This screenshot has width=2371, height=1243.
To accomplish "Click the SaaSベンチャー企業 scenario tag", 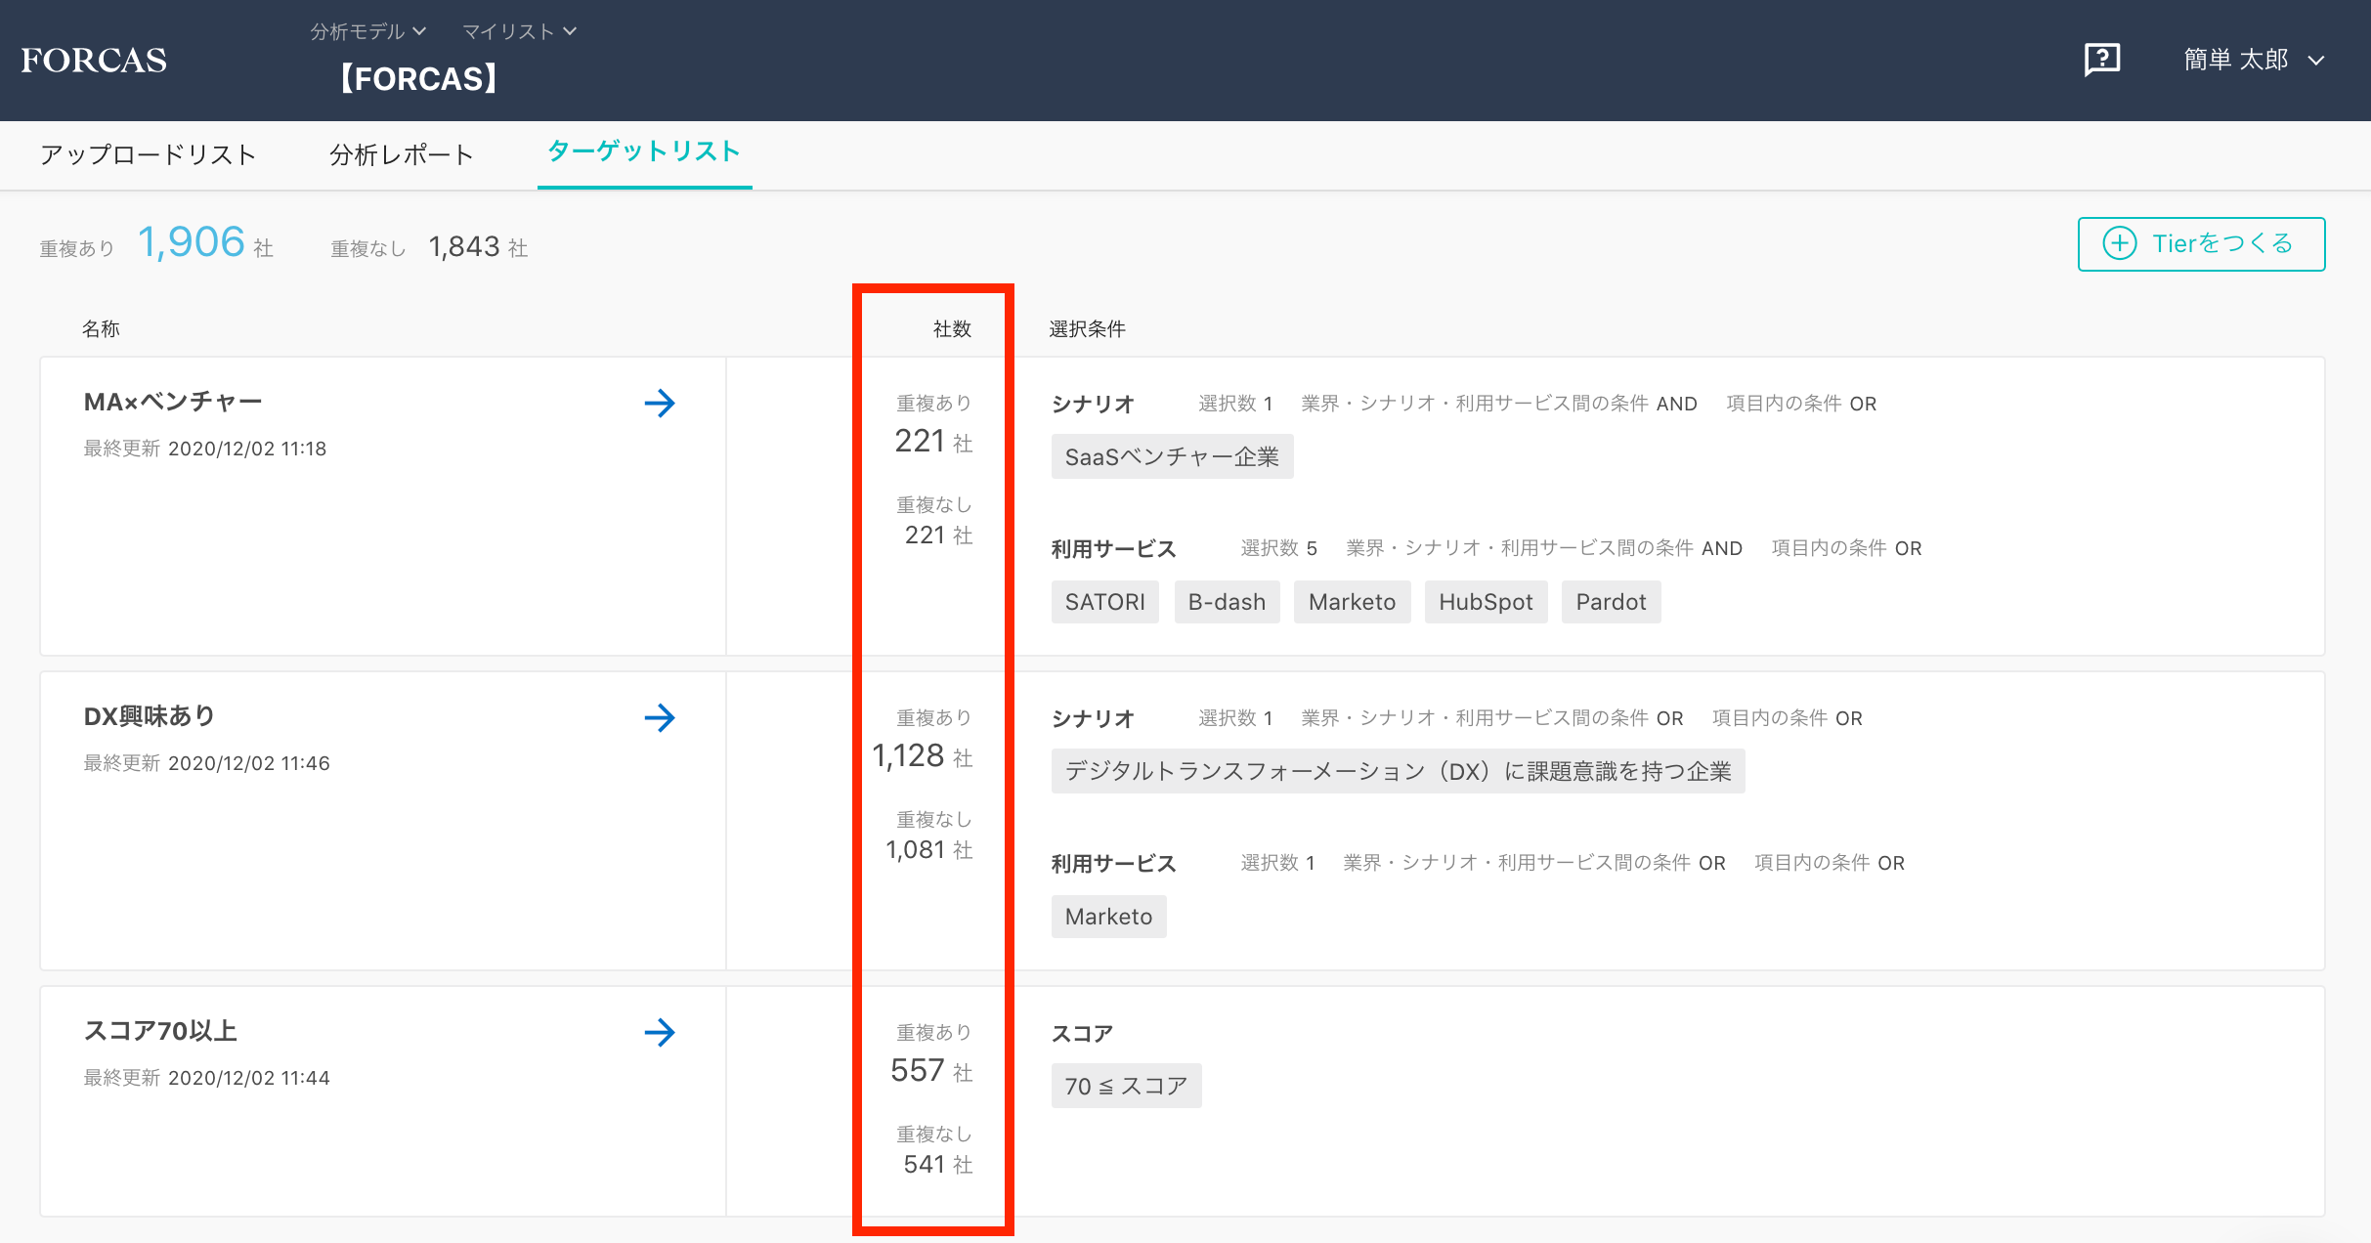I will point(1171,457).
